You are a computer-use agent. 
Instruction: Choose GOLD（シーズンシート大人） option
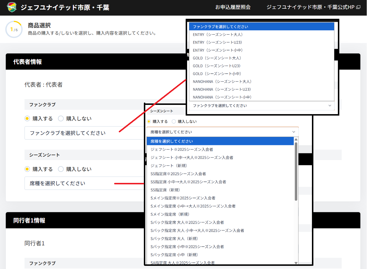(x=262, y=58)
